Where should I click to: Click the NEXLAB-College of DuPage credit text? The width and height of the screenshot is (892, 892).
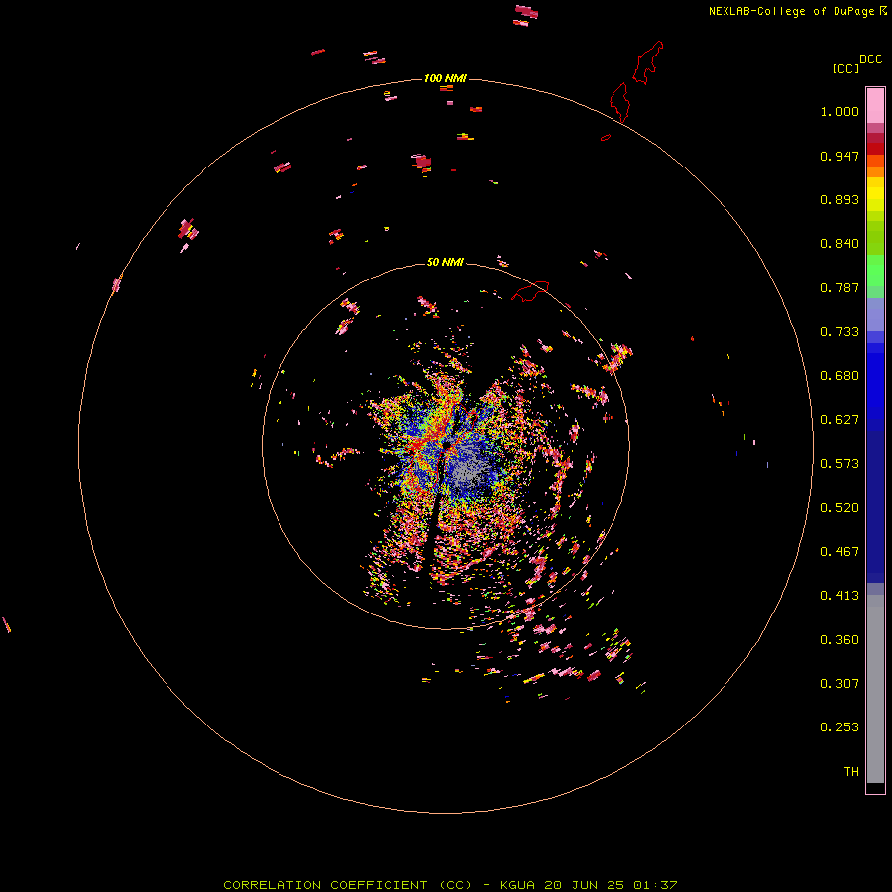pyautogui.click(x=797, y=11)
